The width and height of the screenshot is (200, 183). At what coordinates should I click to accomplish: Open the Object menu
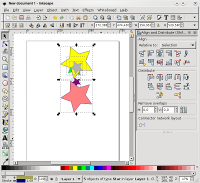coord(52,10)
